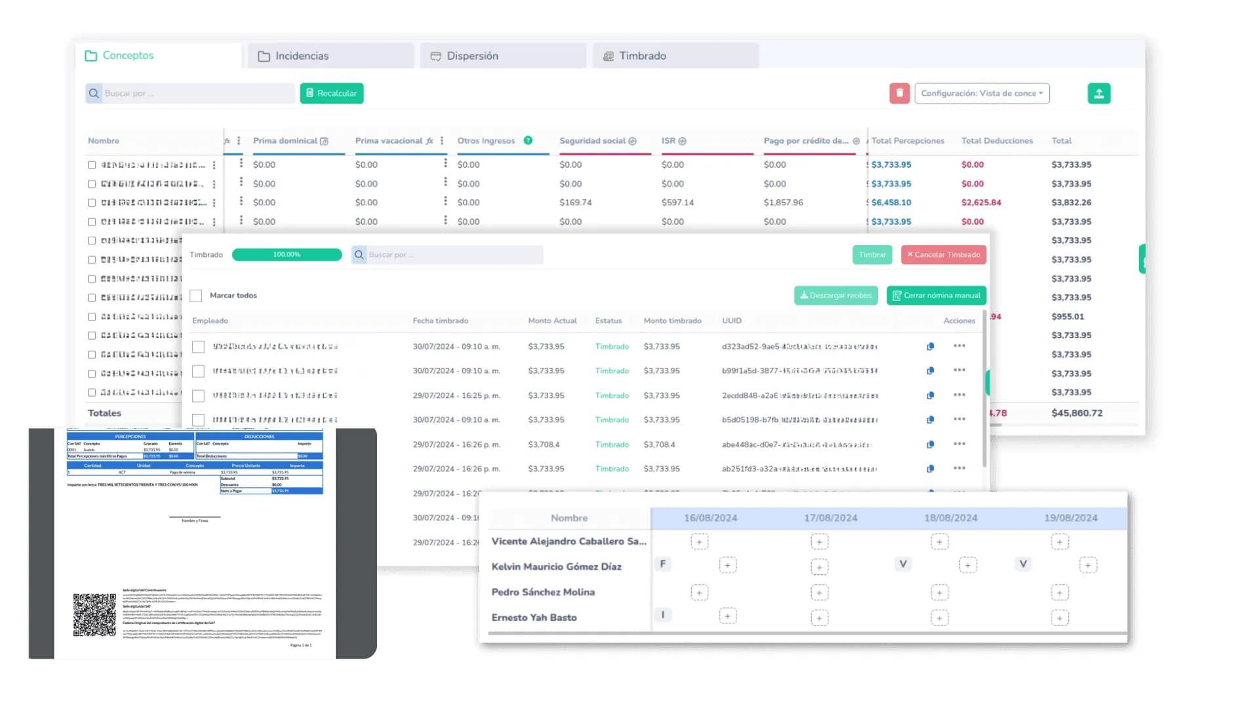Select the first employee checkbox in Conceptos table
This screenshot has width=1259, height=708.
(92, 165)
